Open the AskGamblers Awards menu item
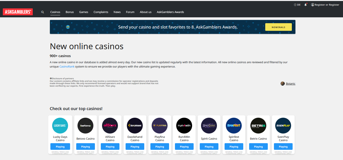Image resolution: width=343 pixels, height=160 pixels. (x=170, y=12)
